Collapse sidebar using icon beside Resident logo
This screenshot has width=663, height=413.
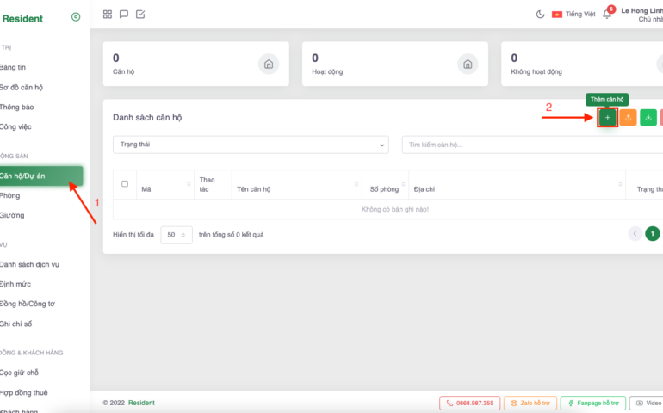pos(76,17)
